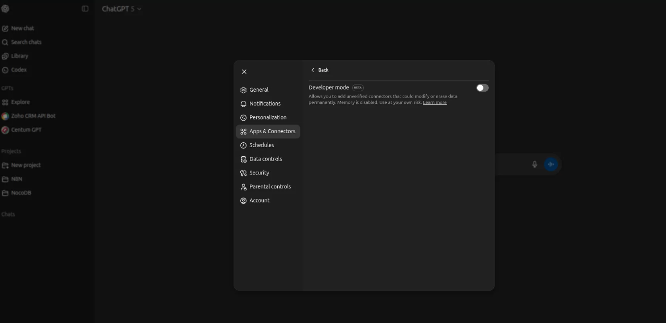
Task: Go to Data controls settings
Action: tap(268, 159)
